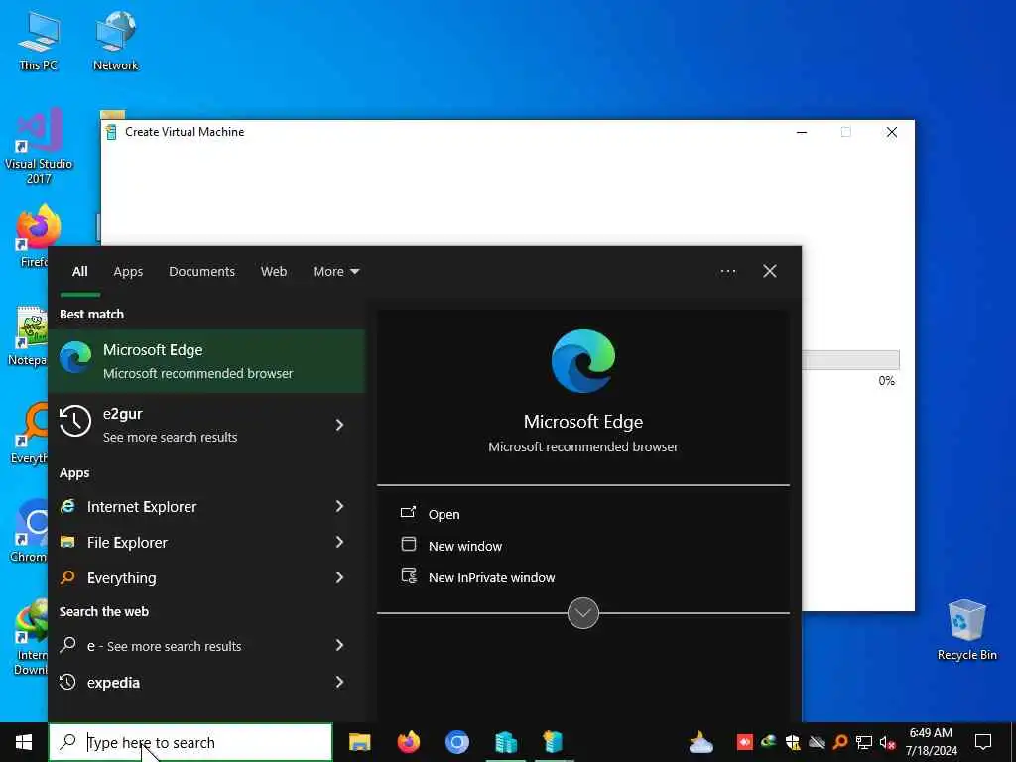The image size is (1016, 762).
Task: Open the weather widget in the taskbar
Action: click(701, 742)
